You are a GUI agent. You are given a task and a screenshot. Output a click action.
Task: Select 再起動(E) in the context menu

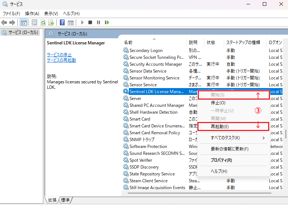219,127
